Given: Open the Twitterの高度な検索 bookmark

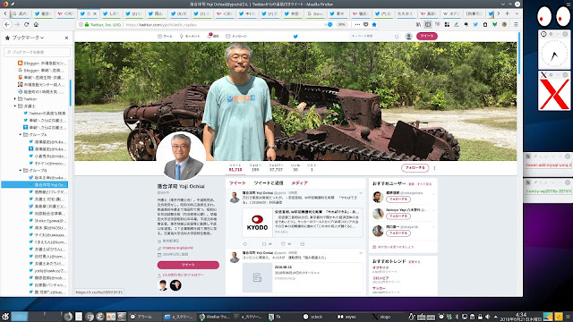Looking at the screenshot, I should [45, 114].
